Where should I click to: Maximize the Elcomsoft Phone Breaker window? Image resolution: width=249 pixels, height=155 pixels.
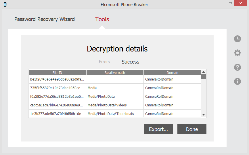[x=230, y=3]
